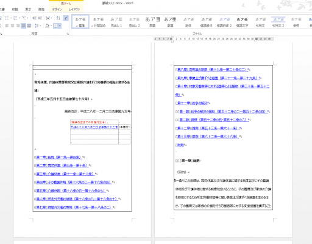Open the line spacing dropdown
Viewport: 312px width, 244px height.
(x=38, y=26)
